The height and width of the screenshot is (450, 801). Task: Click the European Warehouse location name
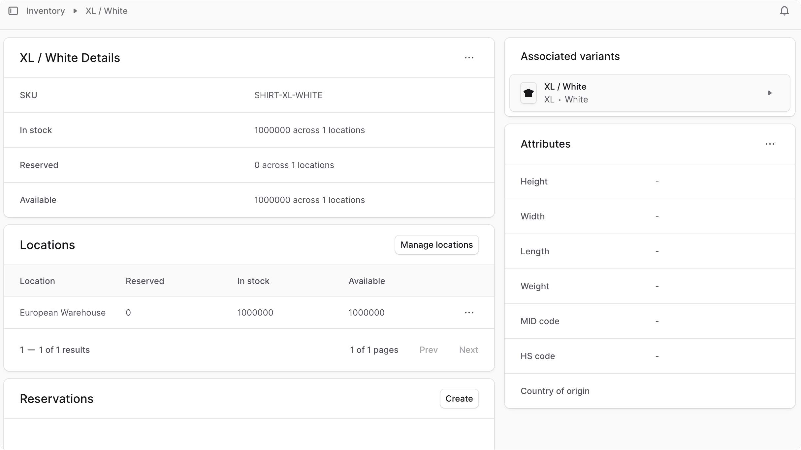[63, 312]
